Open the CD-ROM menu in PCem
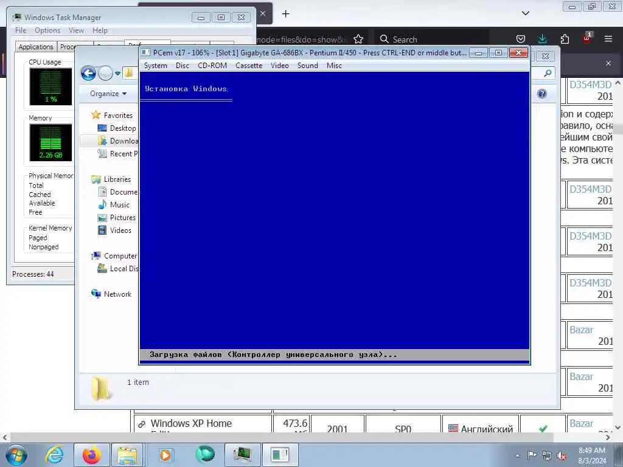This screenshot has width=623, height=467. coord(212,66)
